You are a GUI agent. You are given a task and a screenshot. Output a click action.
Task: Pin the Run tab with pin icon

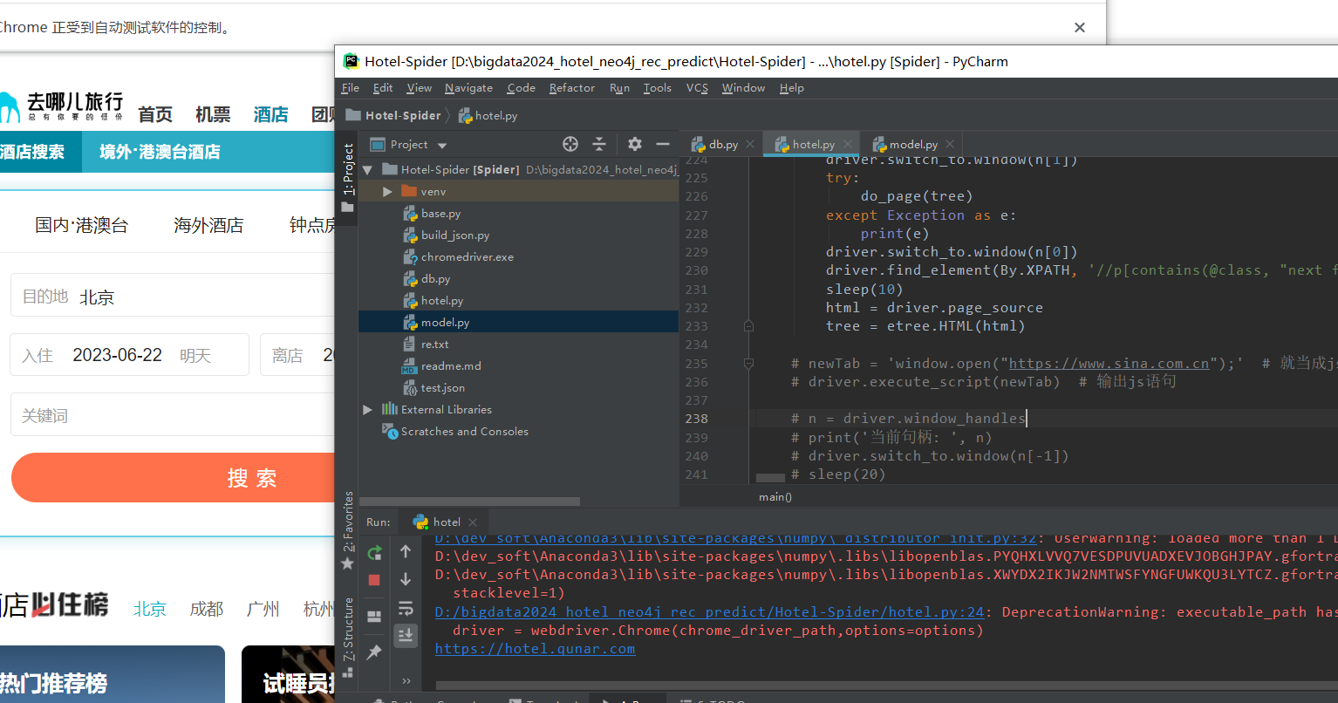[x=374, y=652]
